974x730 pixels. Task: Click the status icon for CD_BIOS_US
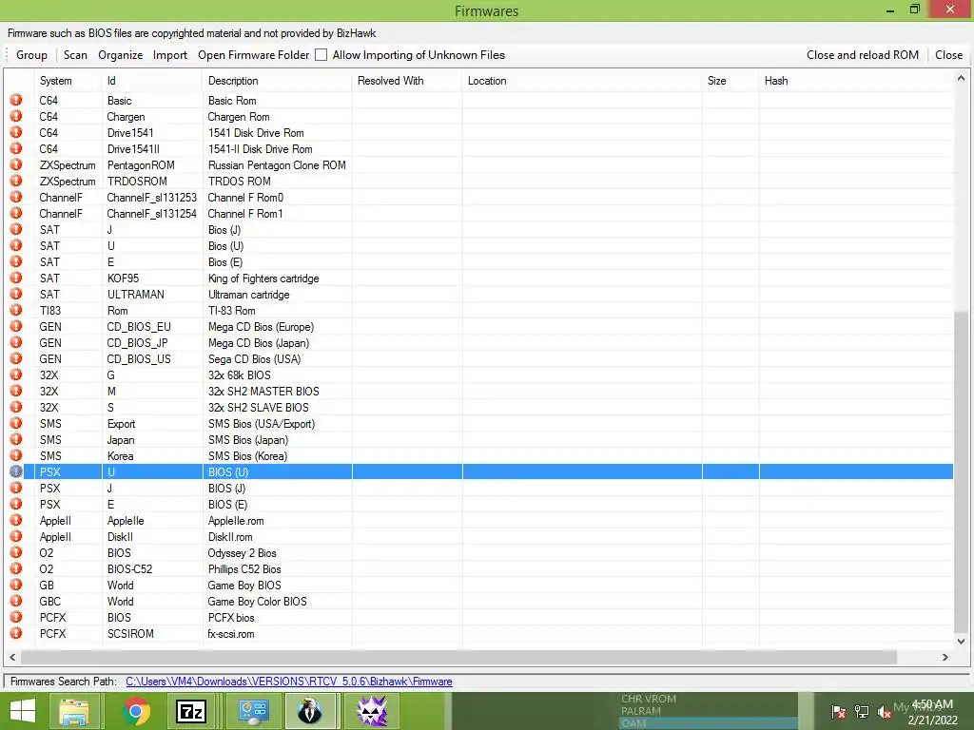click(x=16, y=358)
